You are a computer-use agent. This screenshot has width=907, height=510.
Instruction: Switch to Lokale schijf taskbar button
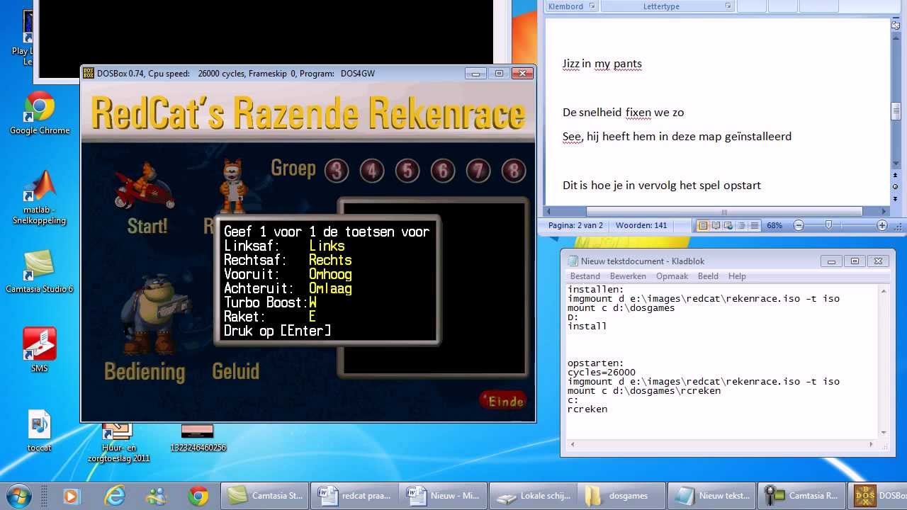pyautogui.click(x=533, y=496)
